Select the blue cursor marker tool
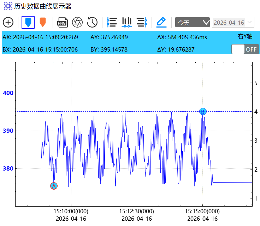Screen dimensions: 260x226 [x=28, y=22]
